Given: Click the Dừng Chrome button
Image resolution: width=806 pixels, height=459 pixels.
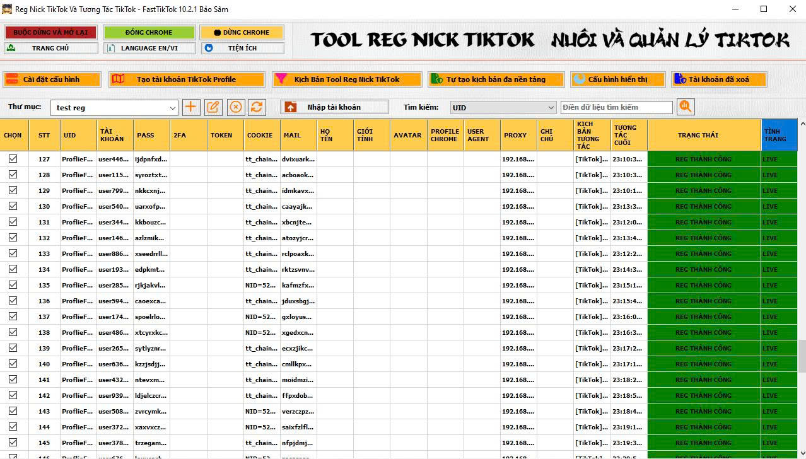Looking at the screenshot, I should click(242, 32).
